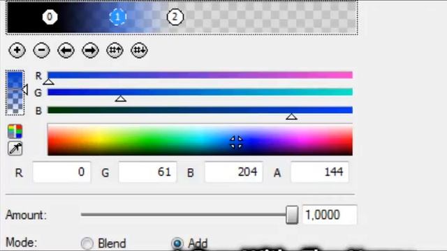Activate the eyedropper color picker tool
This screenshot has height=251, width=447.
pos(15,149)
